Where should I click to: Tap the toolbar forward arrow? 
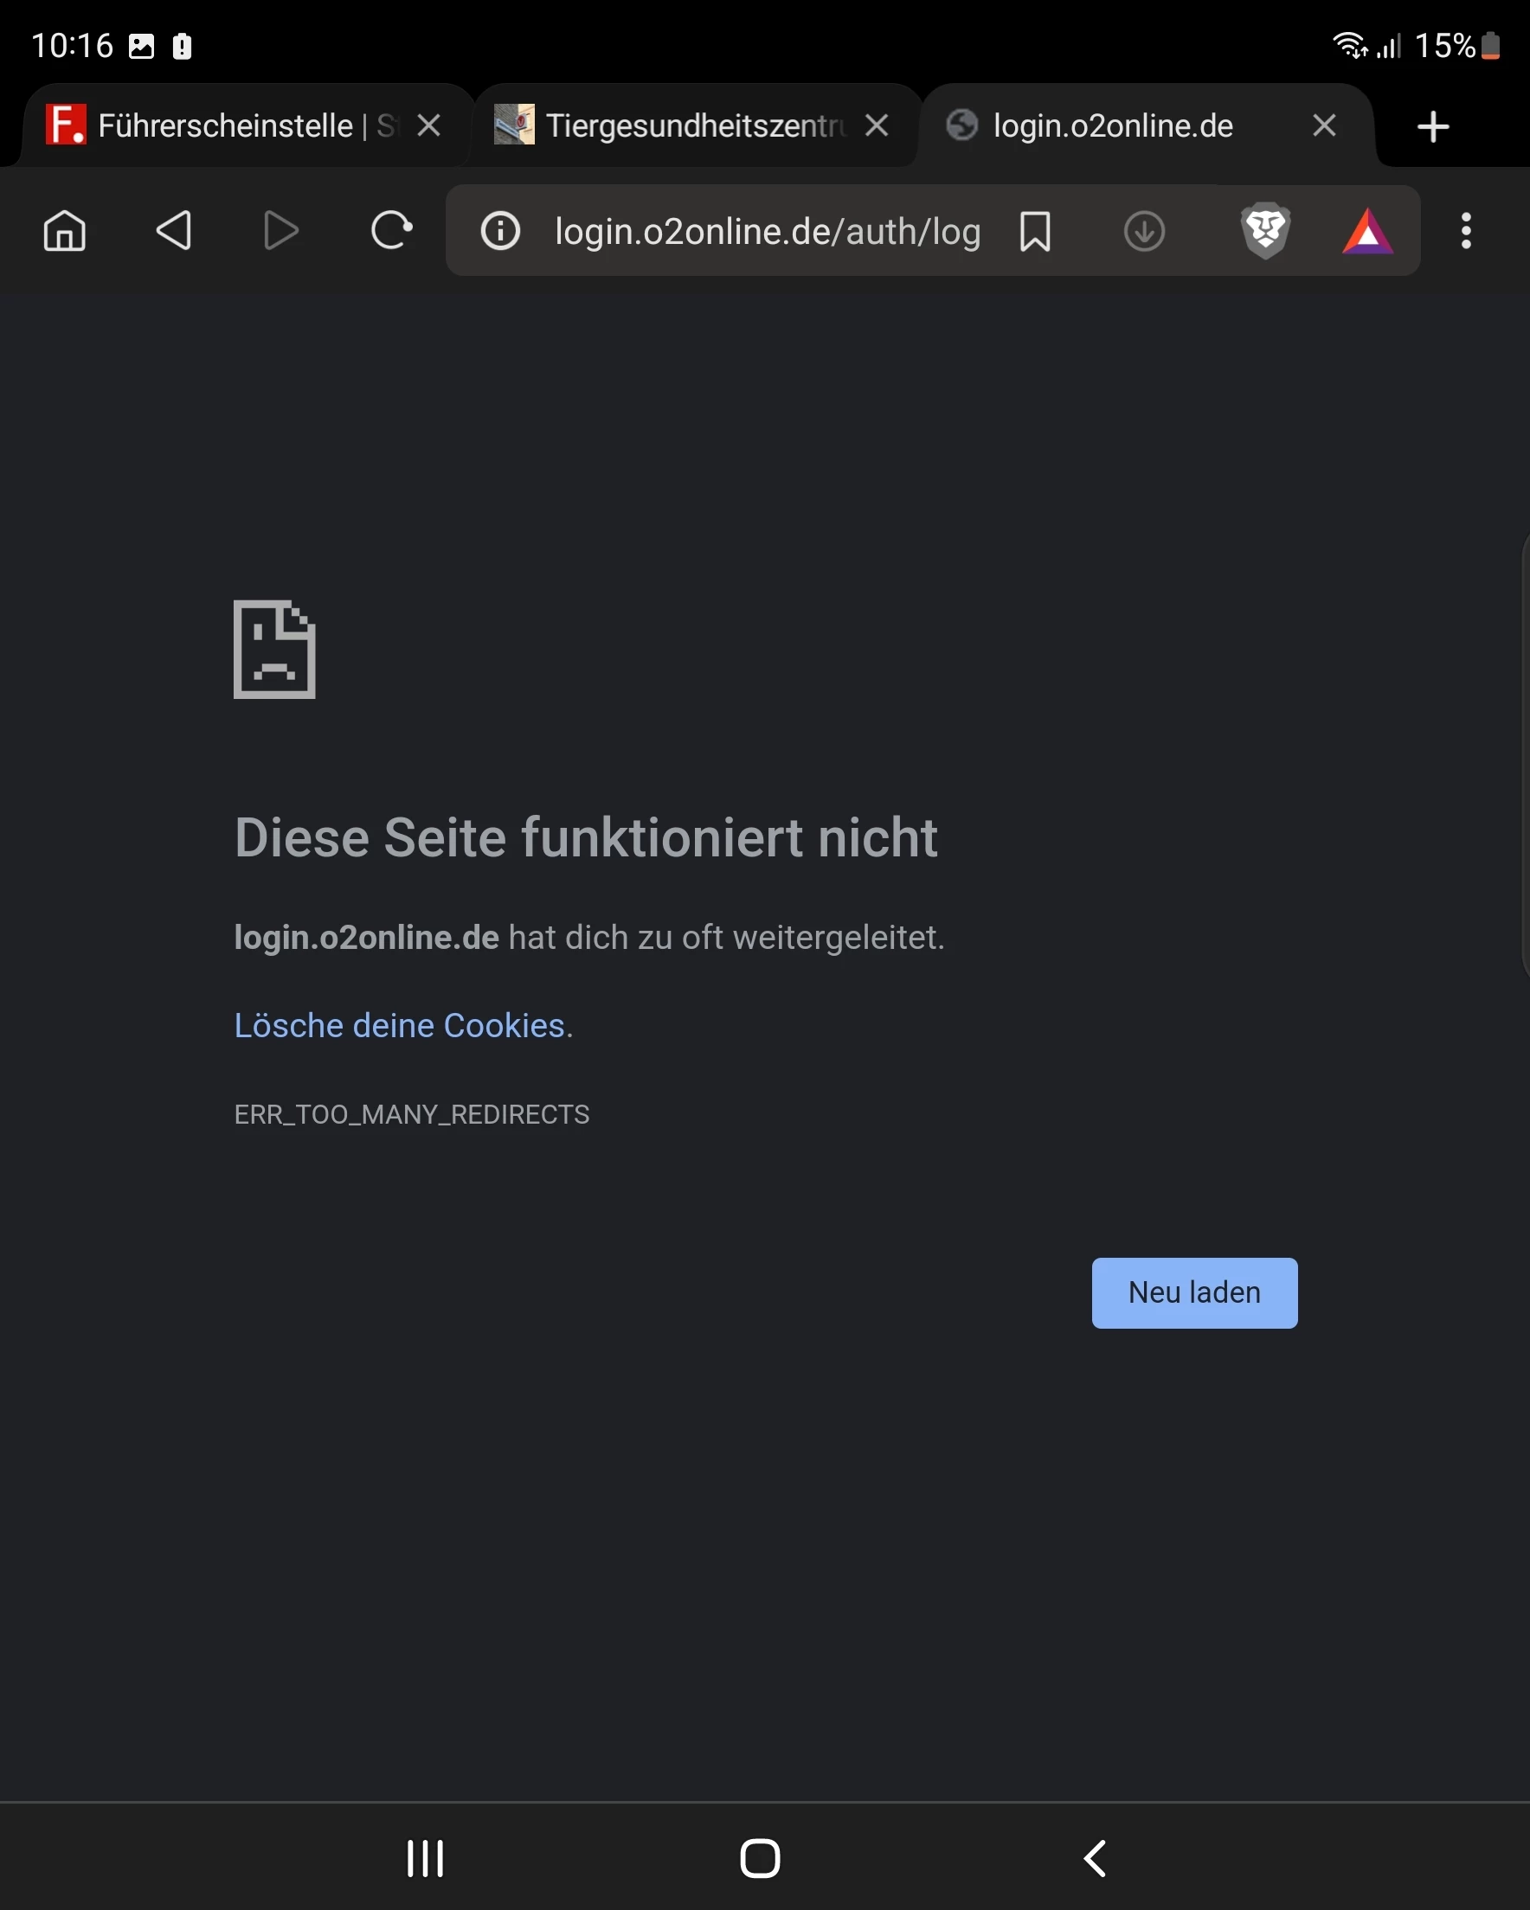pyautogui.click(x=281, y=231)
